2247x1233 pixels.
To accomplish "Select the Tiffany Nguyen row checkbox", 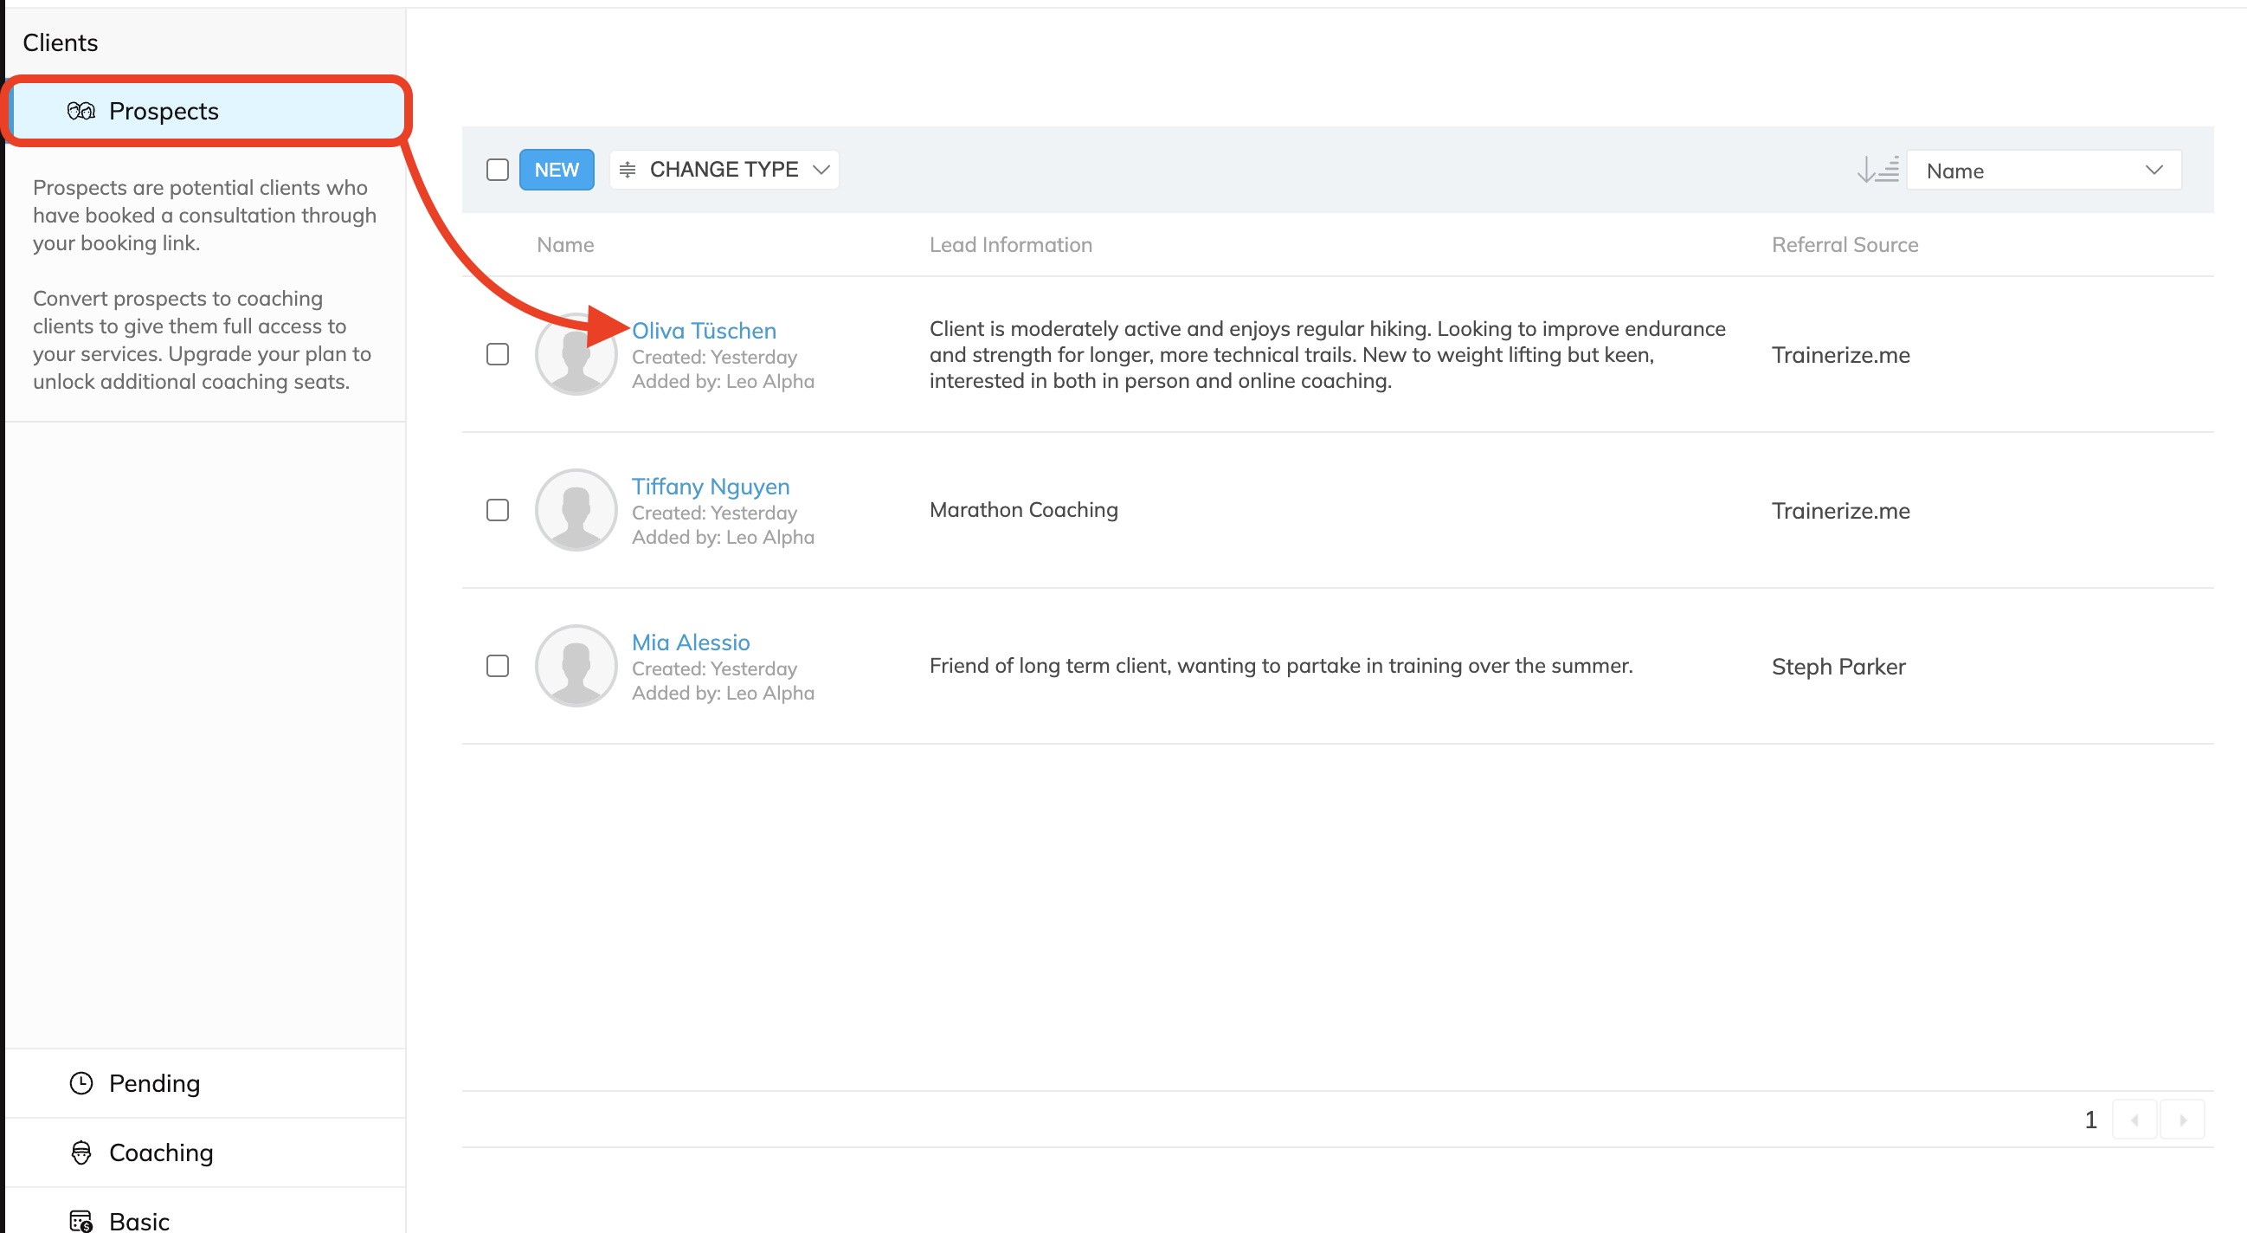I will click(x=497, y=510).
